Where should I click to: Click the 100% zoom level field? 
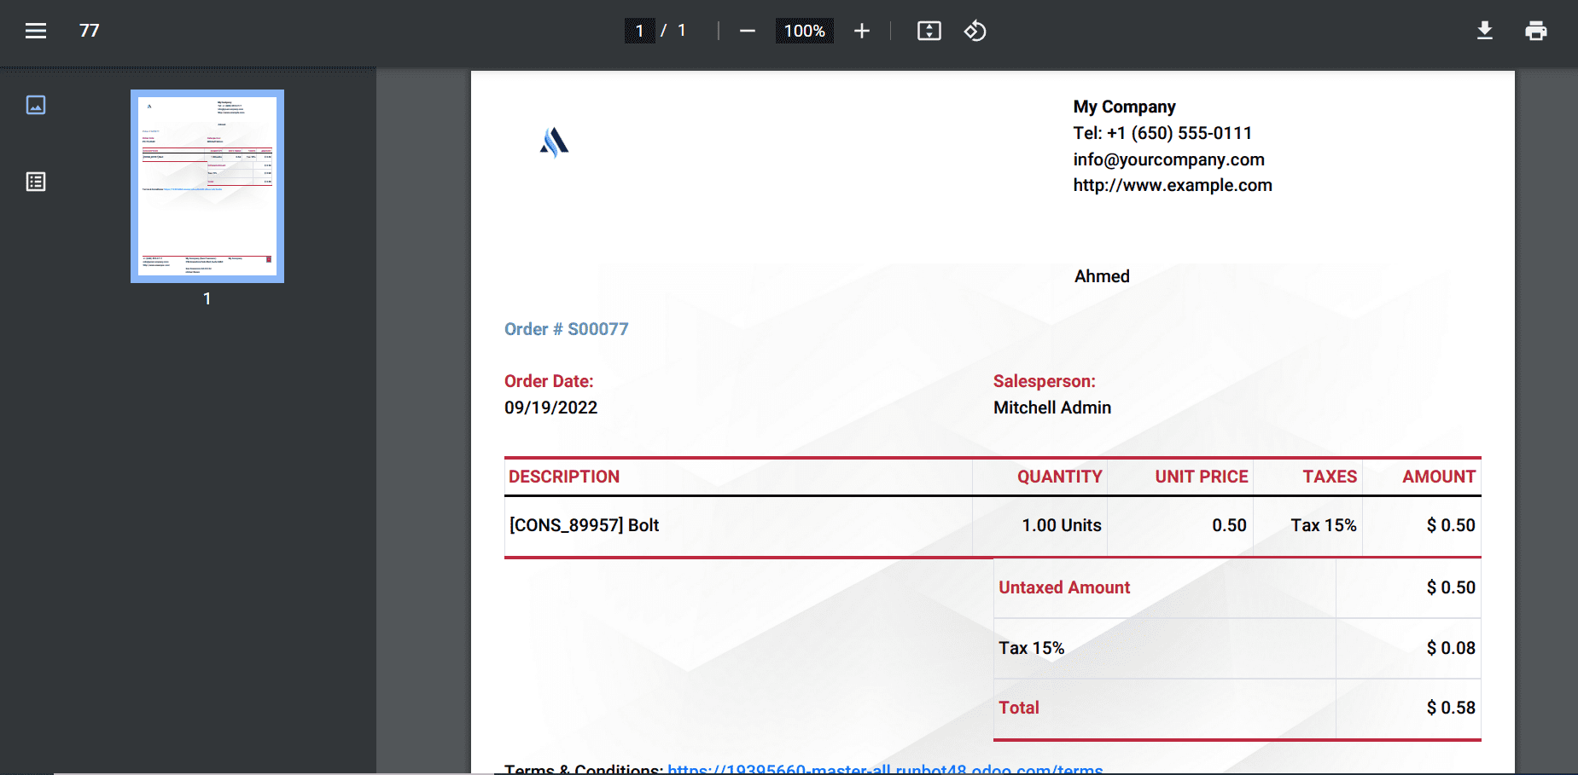point(804,31)
